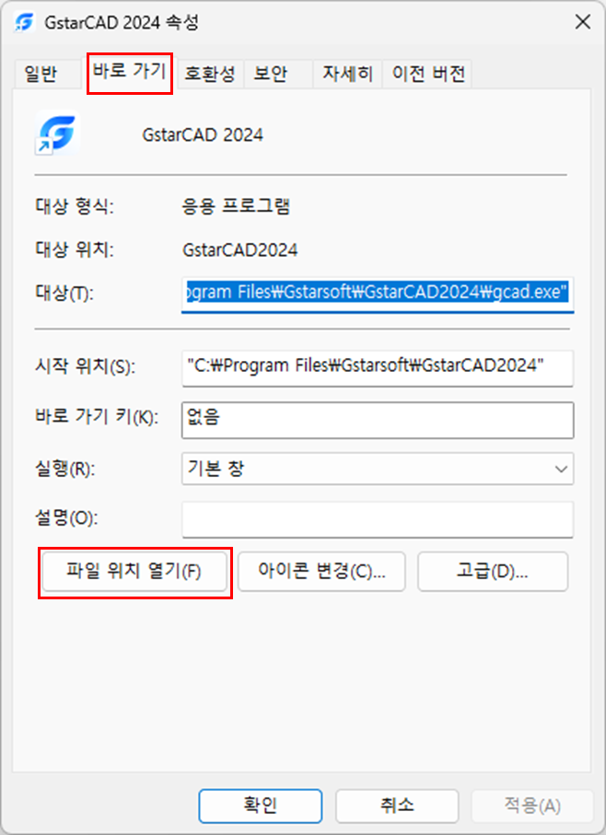This screenshot has height=835, width=606.
Task: Click the large GstarCAD 2024 shortcut icon
Action: coord(57,133)
